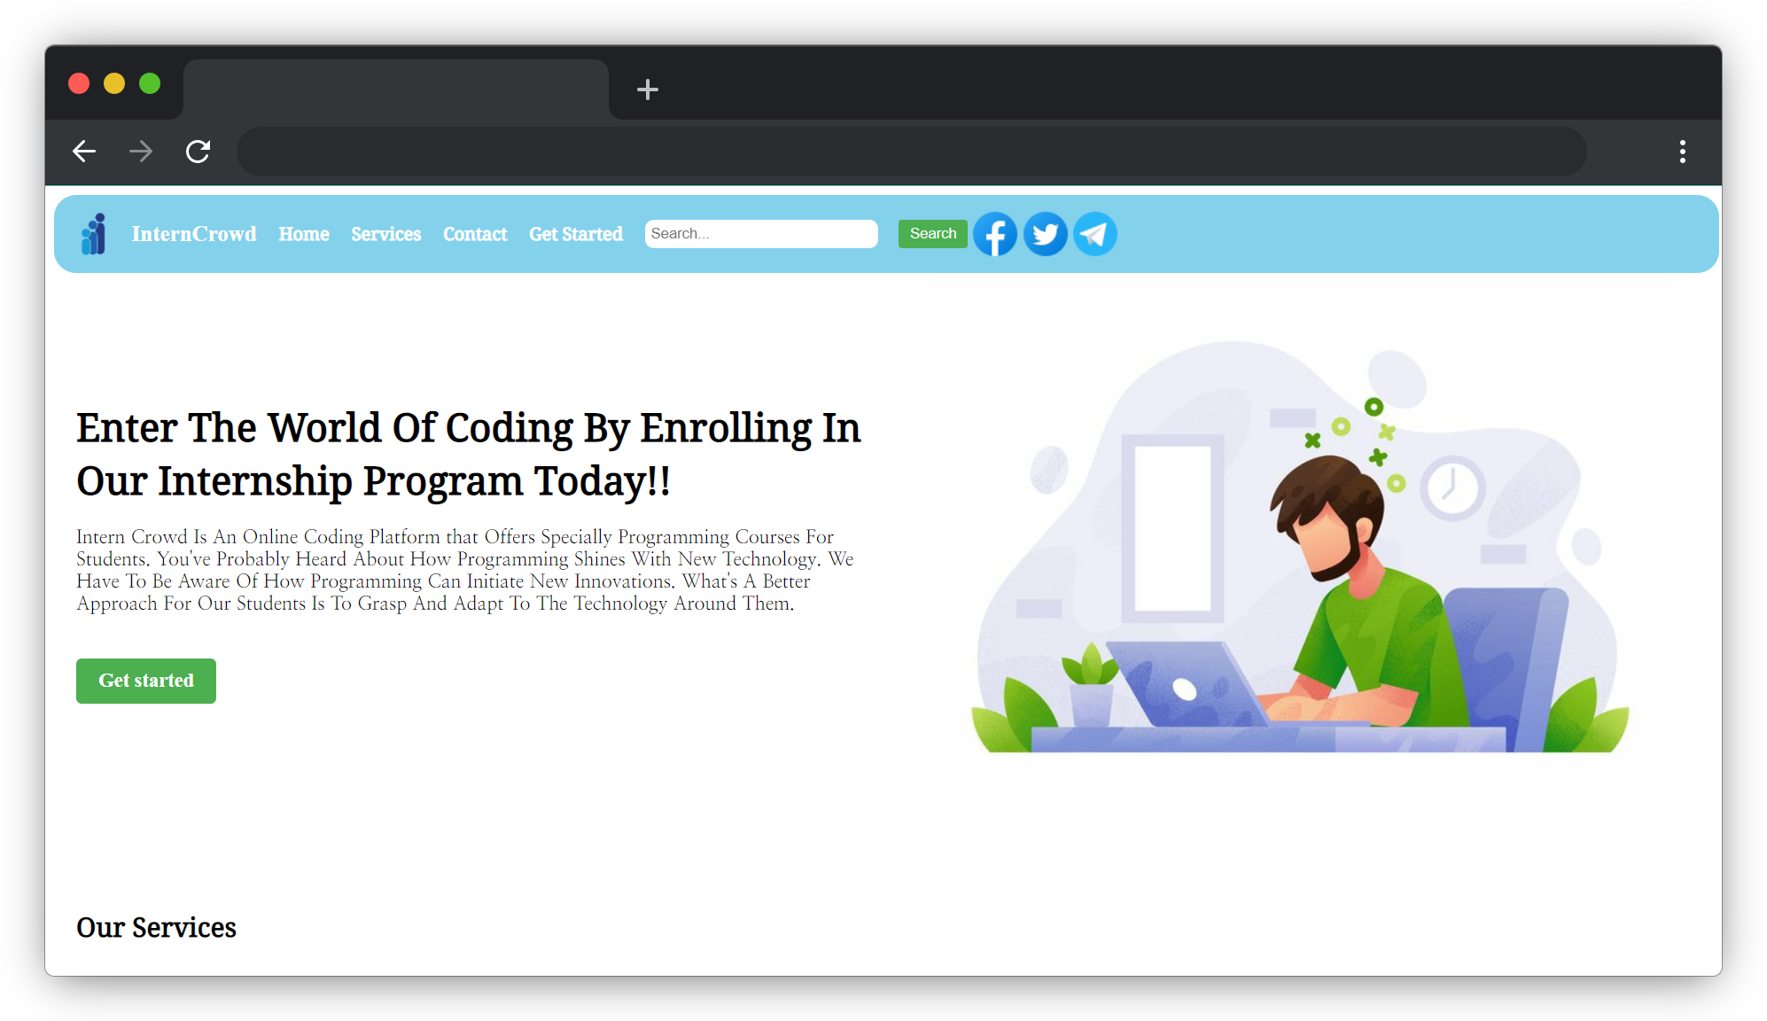Click the browser address bar
The height and width of the screenshot is (1021, 1767).
coord(911,152)
